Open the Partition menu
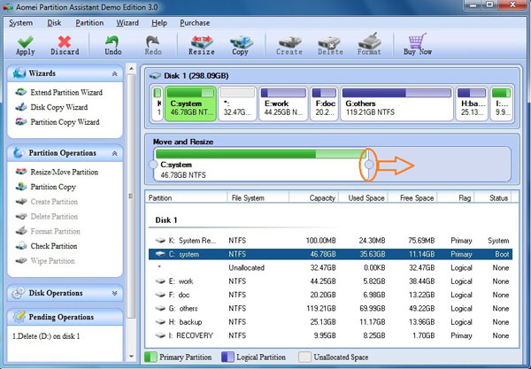Image resolution: width=531 pixels, height=369 pixels. click(89, 22)
